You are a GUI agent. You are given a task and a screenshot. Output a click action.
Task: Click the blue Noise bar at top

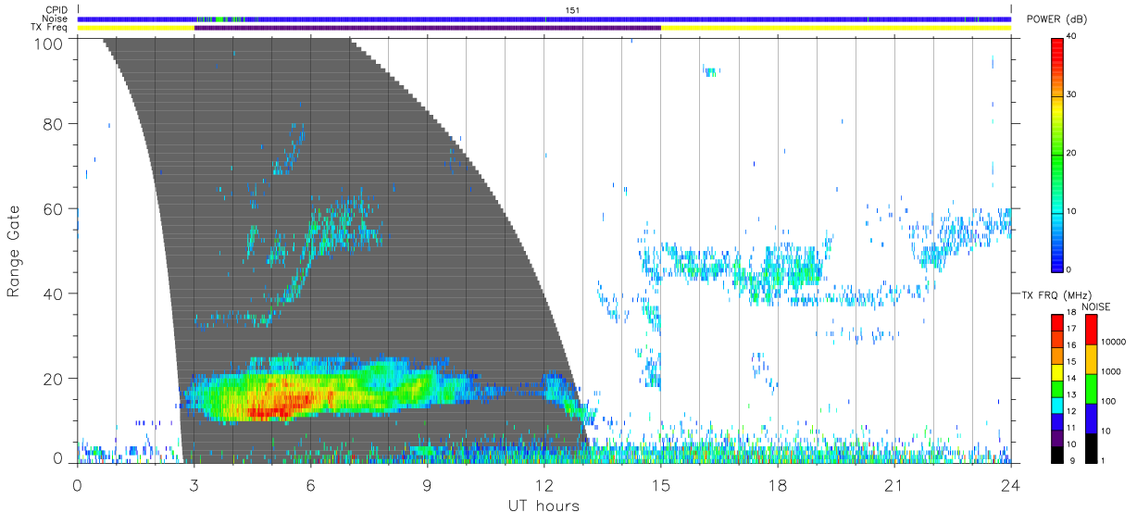point(544,19)
